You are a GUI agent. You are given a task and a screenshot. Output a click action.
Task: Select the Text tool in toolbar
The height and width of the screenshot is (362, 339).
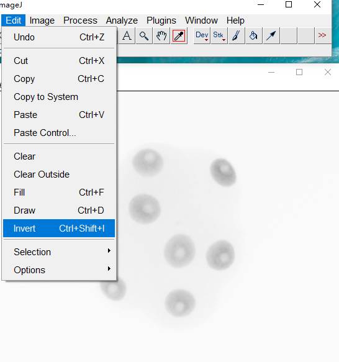click(127, 36)
